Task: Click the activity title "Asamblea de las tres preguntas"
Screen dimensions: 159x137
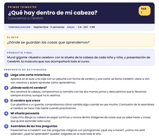Action: tap(34, 126)
